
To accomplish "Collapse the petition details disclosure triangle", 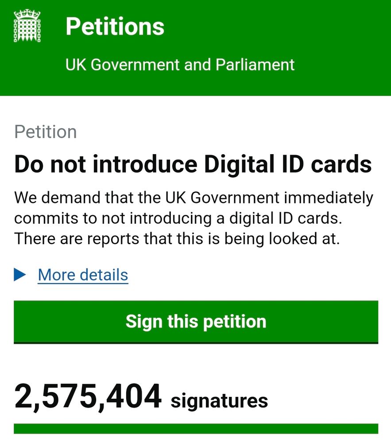I will tap(19, 275).
